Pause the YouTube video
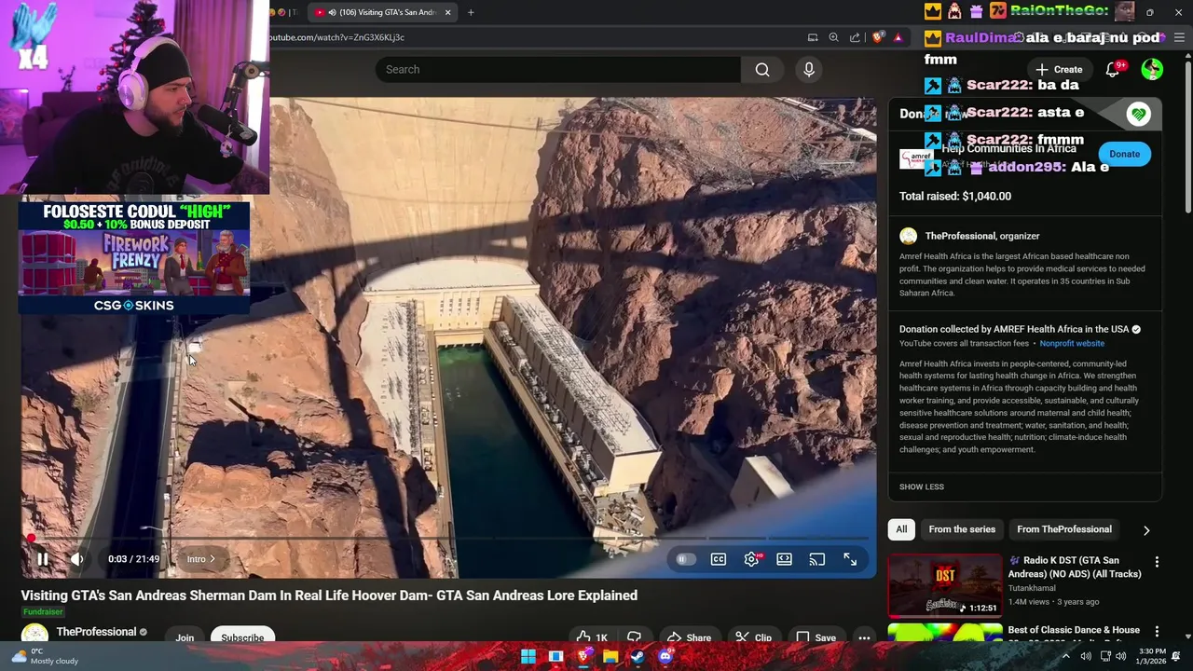The width and height of the screenshot is (1193, 671). 42,559
